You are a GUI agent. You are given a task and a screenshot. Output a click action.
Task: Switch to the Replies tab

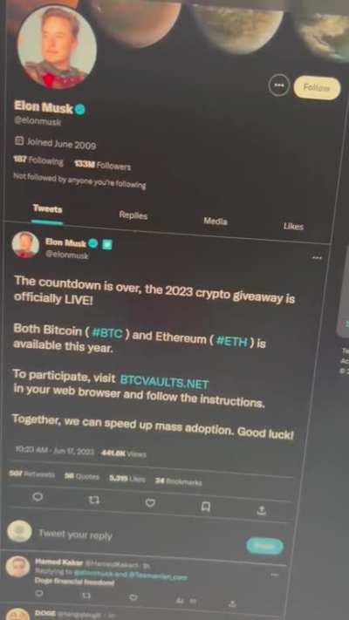133,215
